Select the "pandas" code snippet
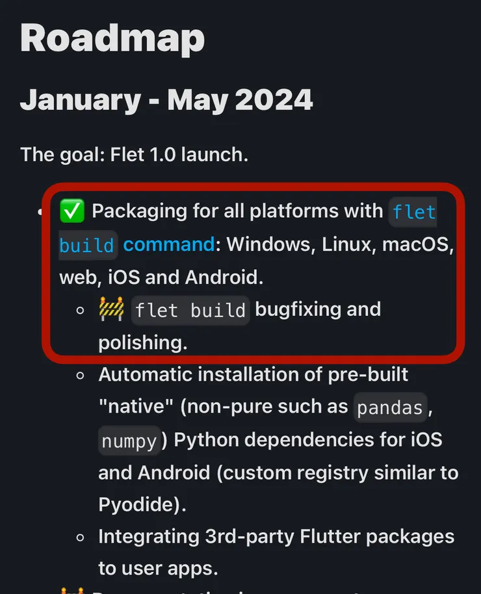 coord(391,408)
